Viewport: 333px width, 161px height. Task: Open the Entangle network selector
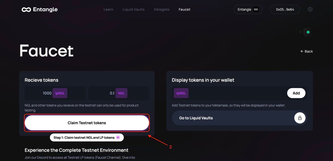(248, 9)
